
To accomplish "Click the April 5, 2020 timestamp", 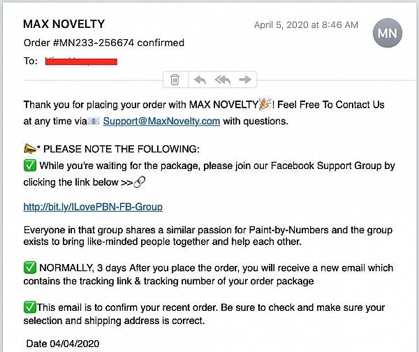I will [306, 25].
